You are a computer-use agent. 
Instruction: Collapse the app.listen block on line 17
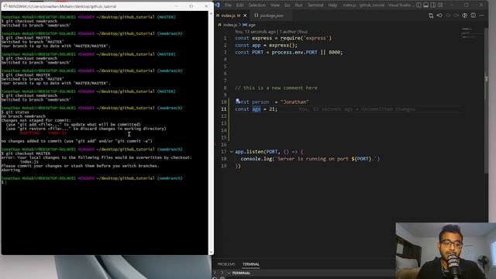point(231,152)
